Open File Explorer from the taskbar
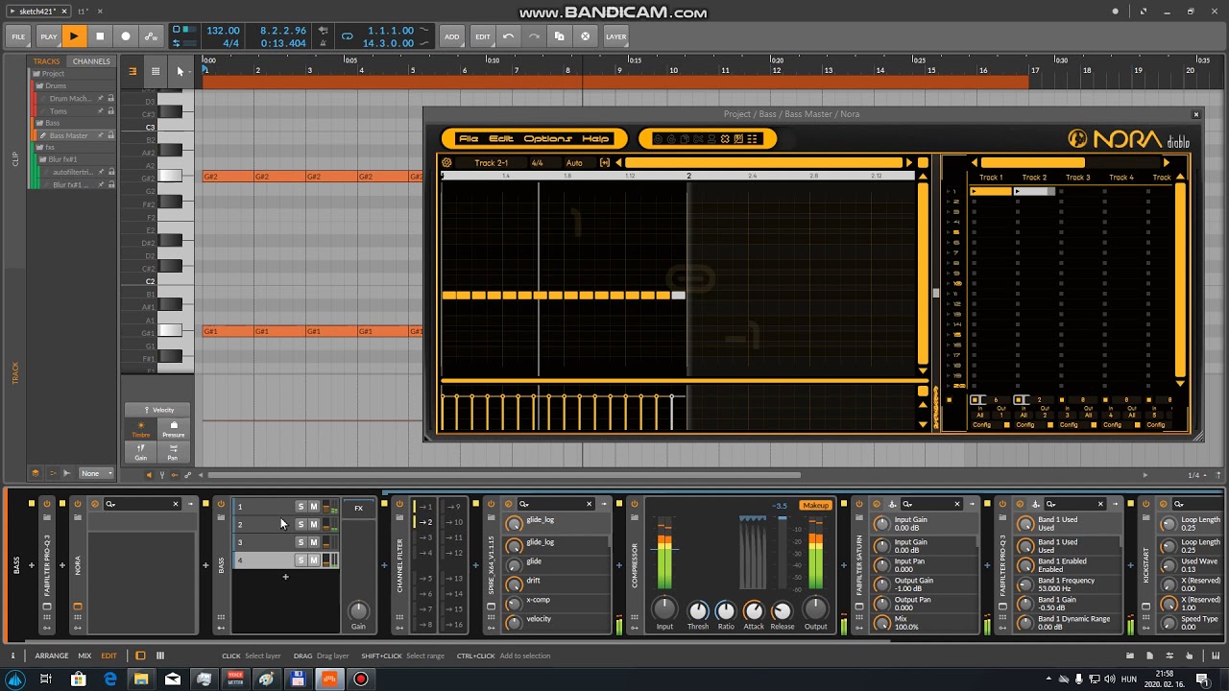This screenshot has height=691, width=1229. [x=141, y=679]
